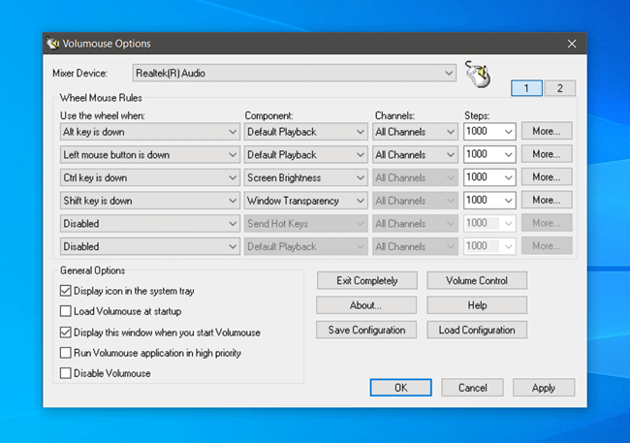Image resolution: width=630 pixels, height=443 pixels.
Task: Open the About... dialog
Action: coord(366,305)
